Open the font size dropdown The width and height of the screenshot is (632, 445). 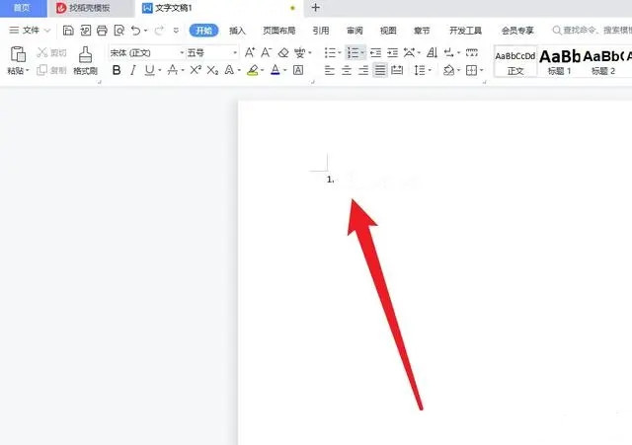coord(235,52)
